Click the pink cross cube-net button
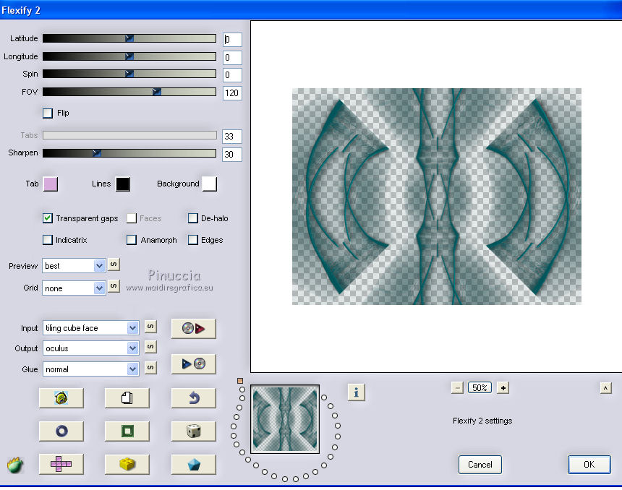The width and height of the screenshot is (622, 490). pos(61,464)
